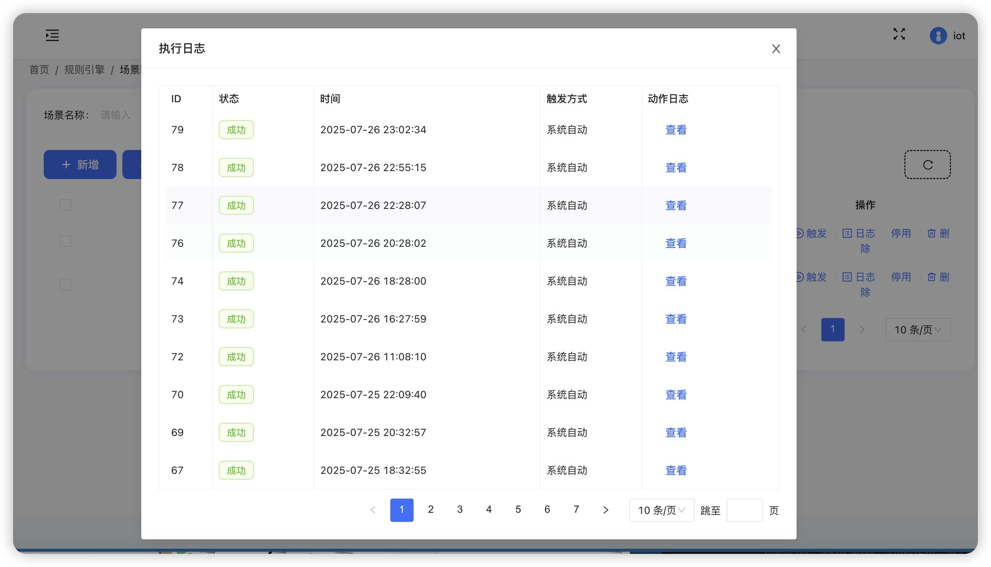Open background table's 10 条/页 dropdown
Viewport: 991px width, 567px height.
[917, 330]
